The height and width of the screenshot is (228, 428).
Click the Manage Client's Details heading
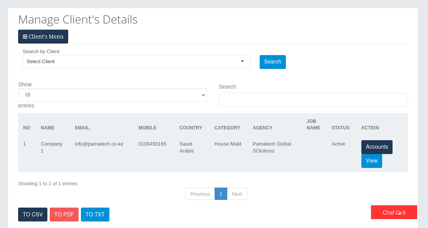(x=78, y=20)
